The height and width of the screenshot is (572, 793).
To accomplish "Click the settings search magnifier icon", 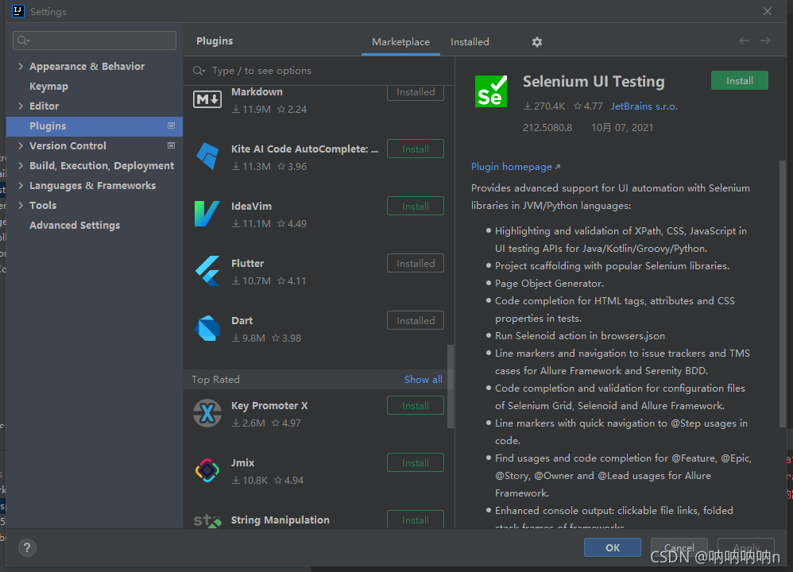I will point(23,41).
